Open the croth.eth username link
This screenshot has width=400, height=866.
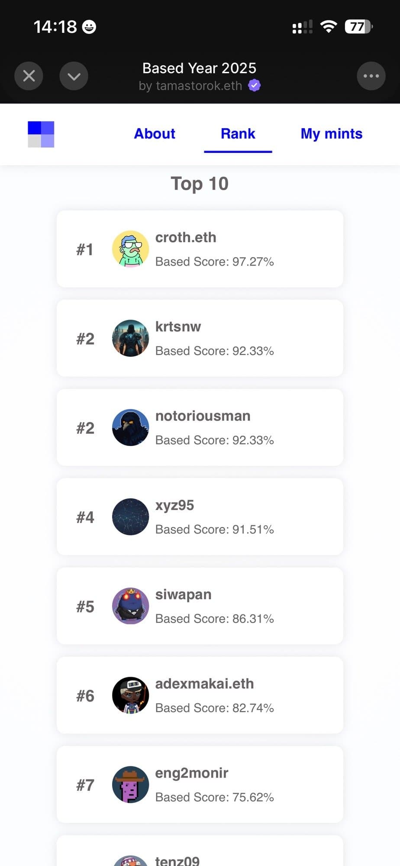click(186, 237)
